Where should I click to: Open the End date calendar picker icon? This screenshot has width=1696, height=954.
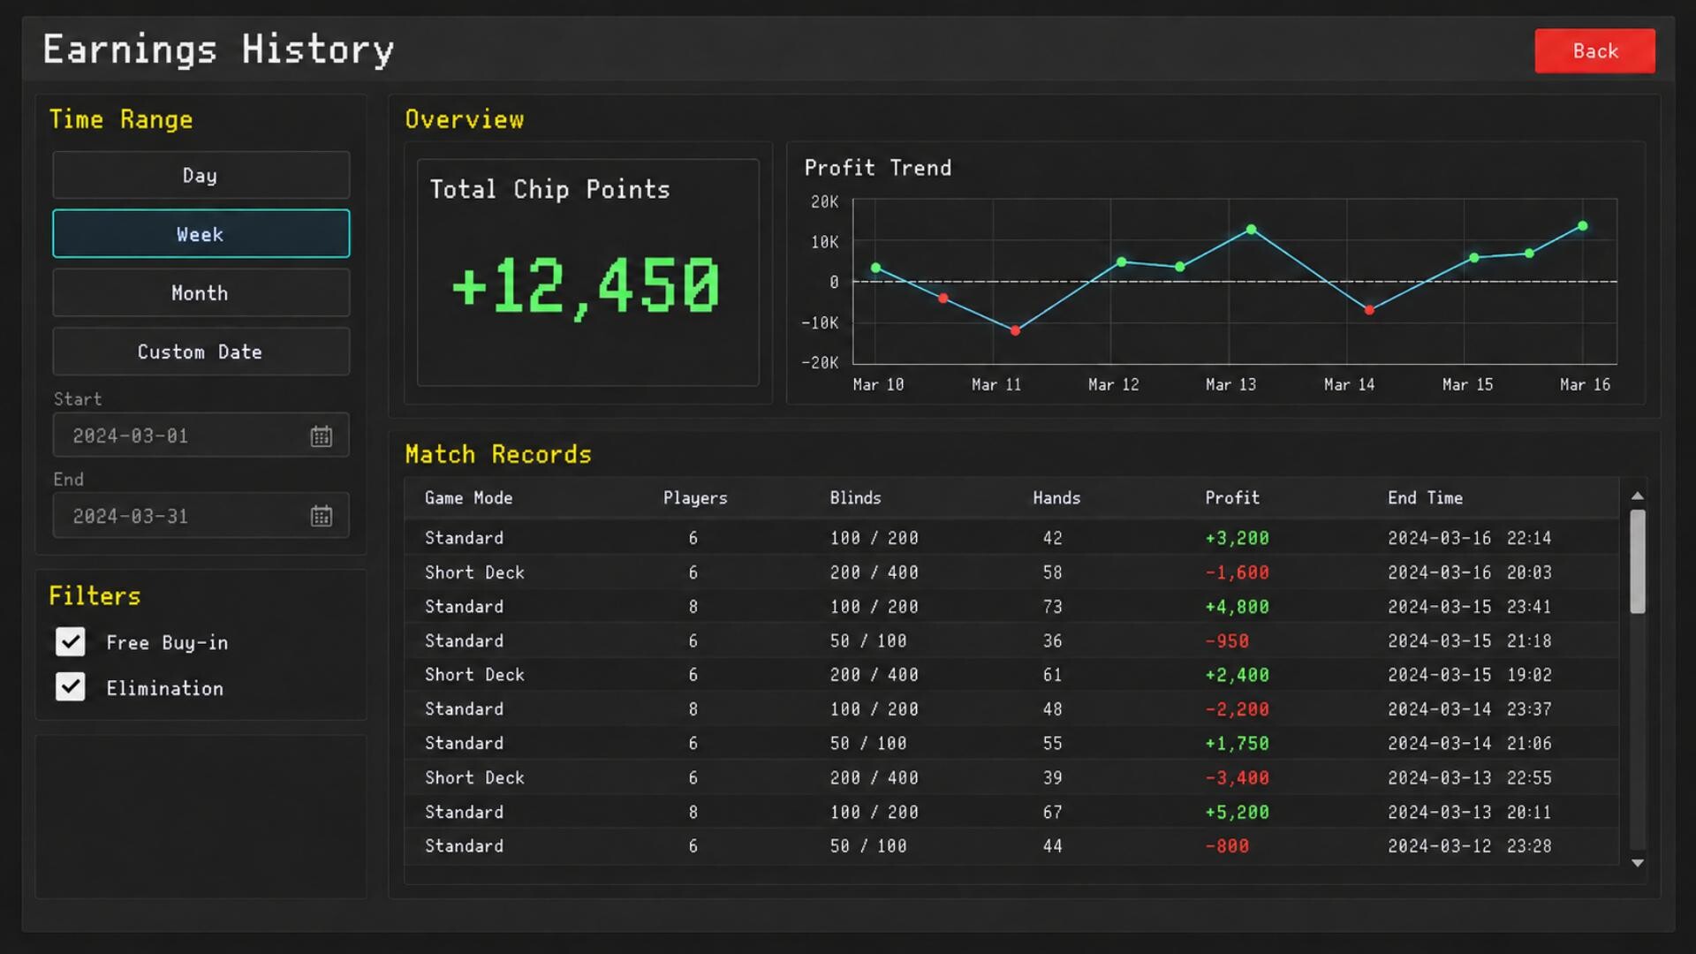(x=321, y=517)
